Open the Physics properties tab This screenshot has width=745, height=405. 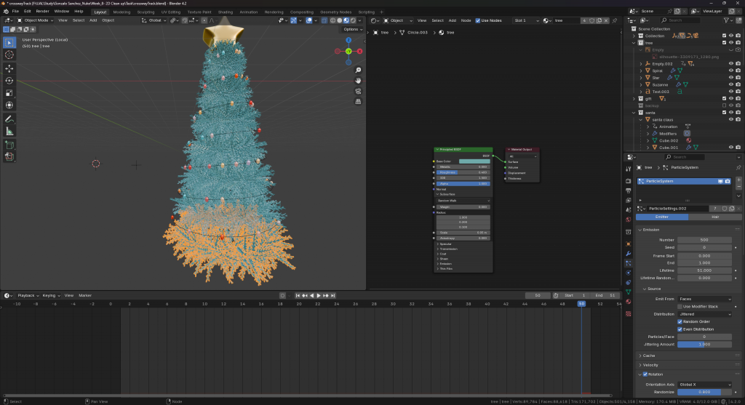pos(628,273)
